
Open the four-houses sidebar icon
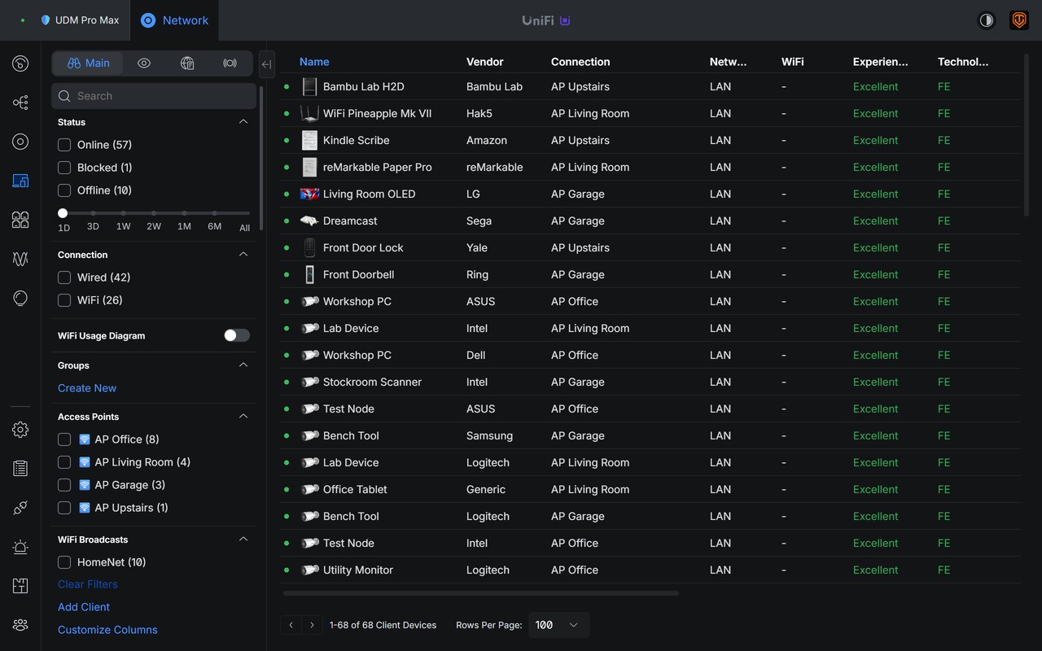tap(20, 220)
